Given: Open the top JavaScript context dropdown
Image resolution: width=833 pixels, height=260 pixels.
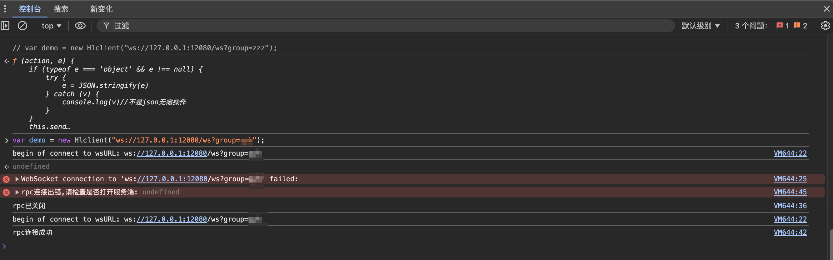Looking at the screenshot, I should 52,26.
